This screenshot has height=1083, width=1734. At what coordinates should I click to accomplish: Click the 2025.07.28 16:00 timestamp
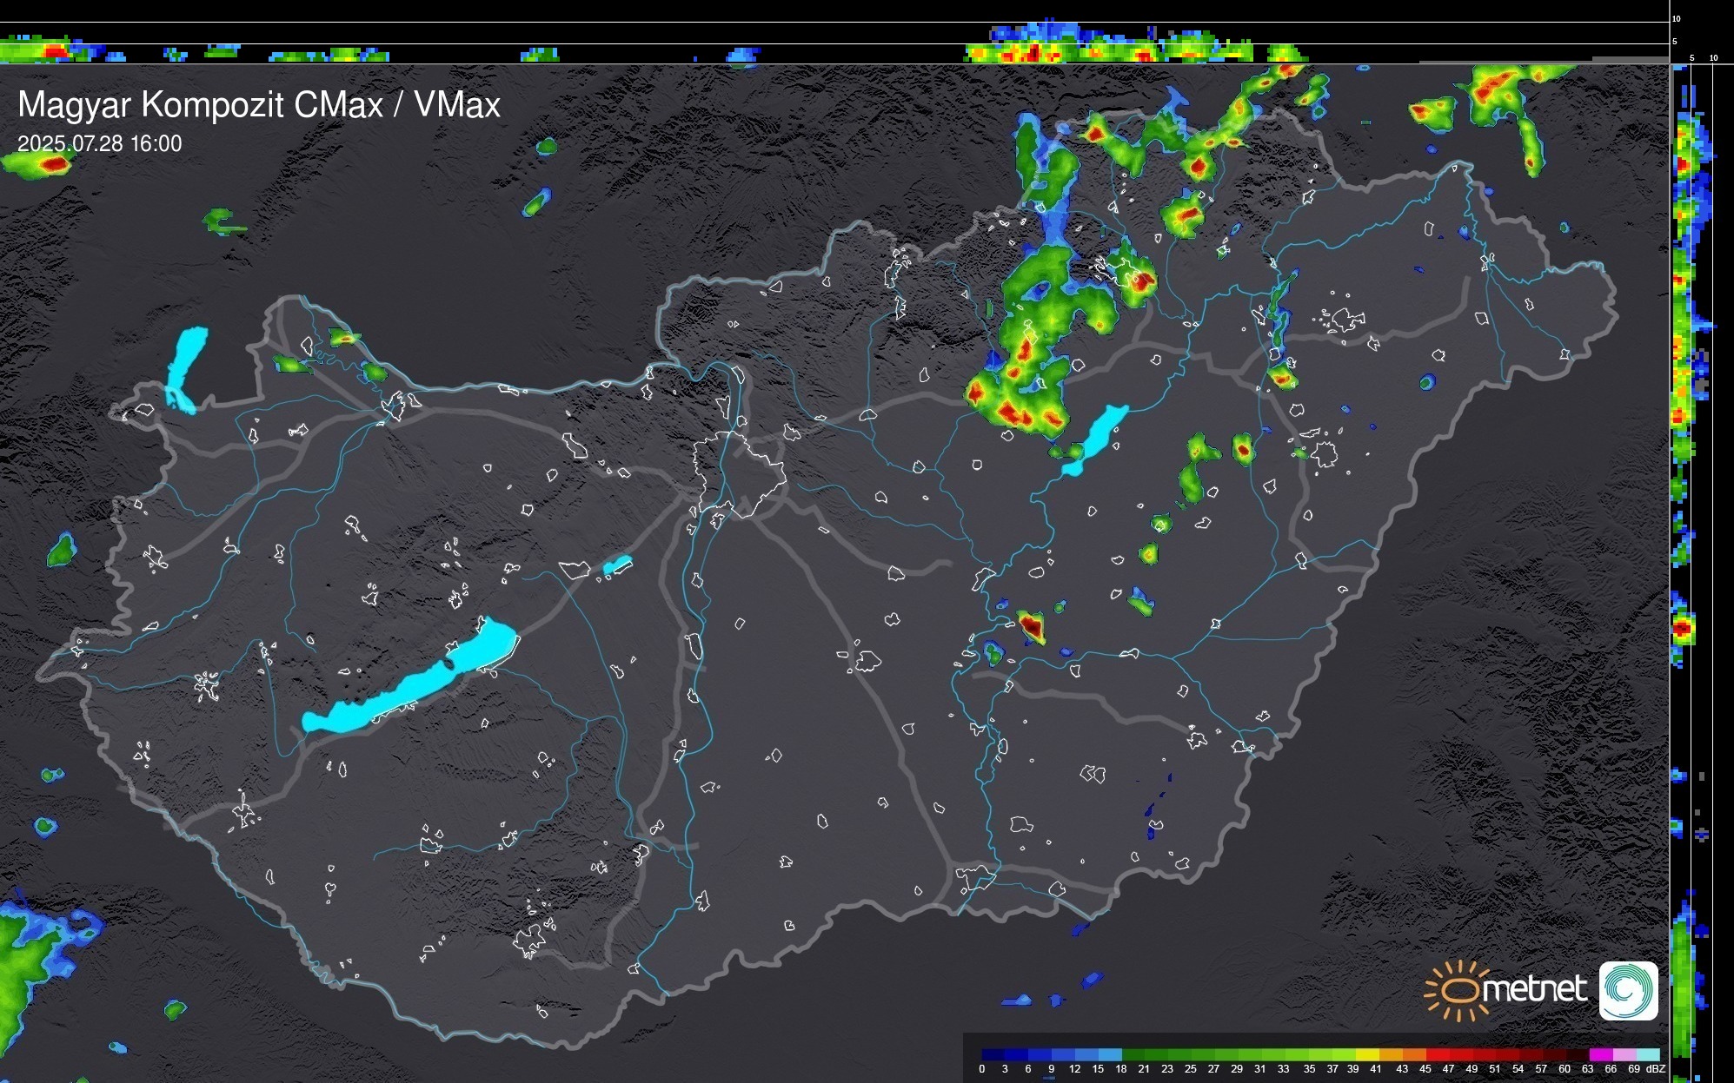pyautogui.click(x=100, y=143)
